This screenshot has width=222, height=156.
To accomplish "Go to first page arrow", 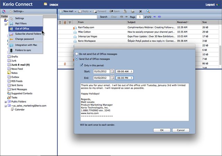I will click(x=121, y=17).
